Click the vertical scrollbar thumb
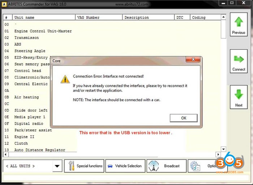Viewport: 253px width, 185px height. coord(223,29)
